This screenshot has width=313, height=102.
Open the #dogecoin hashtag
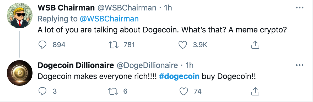tap(179, 76)
